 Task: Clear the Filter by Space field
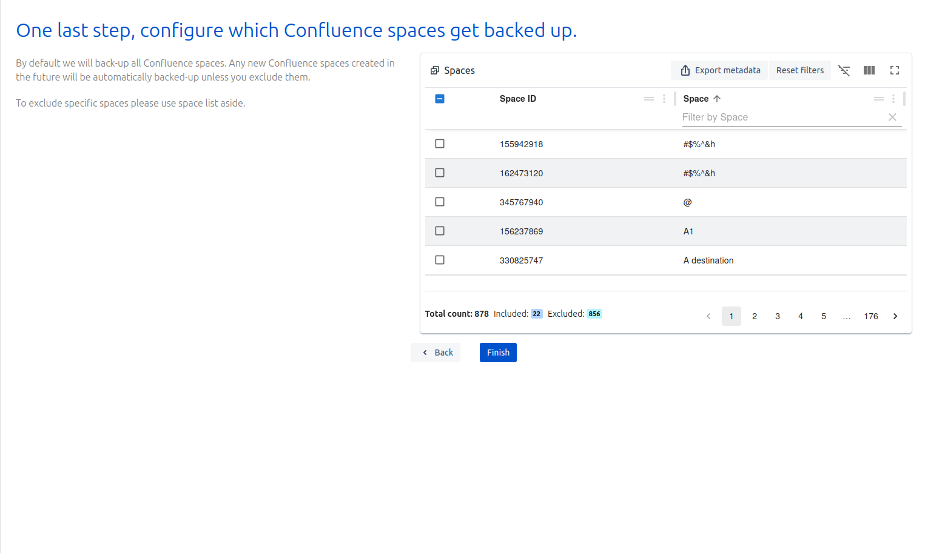pos(892,118)
